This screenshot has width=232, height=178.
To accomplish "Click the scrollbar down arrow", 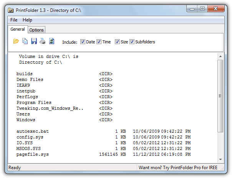I will click(x=220, y=159).
